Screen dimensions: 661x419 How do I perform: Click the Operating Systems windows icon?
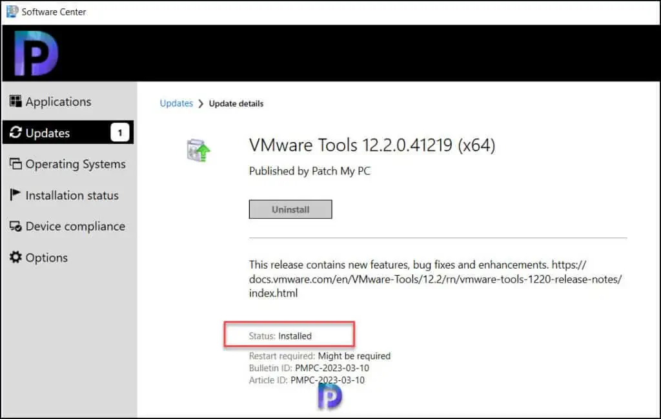tap(15, 163)
